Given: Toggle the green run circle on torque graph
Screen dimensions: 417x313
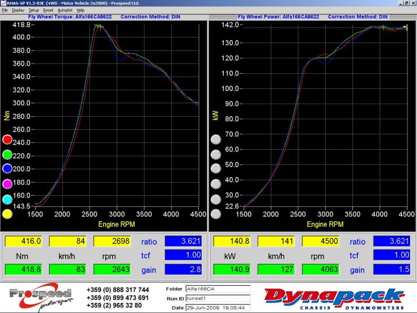Looking at the screenshot, I should [x=7, y=154].
